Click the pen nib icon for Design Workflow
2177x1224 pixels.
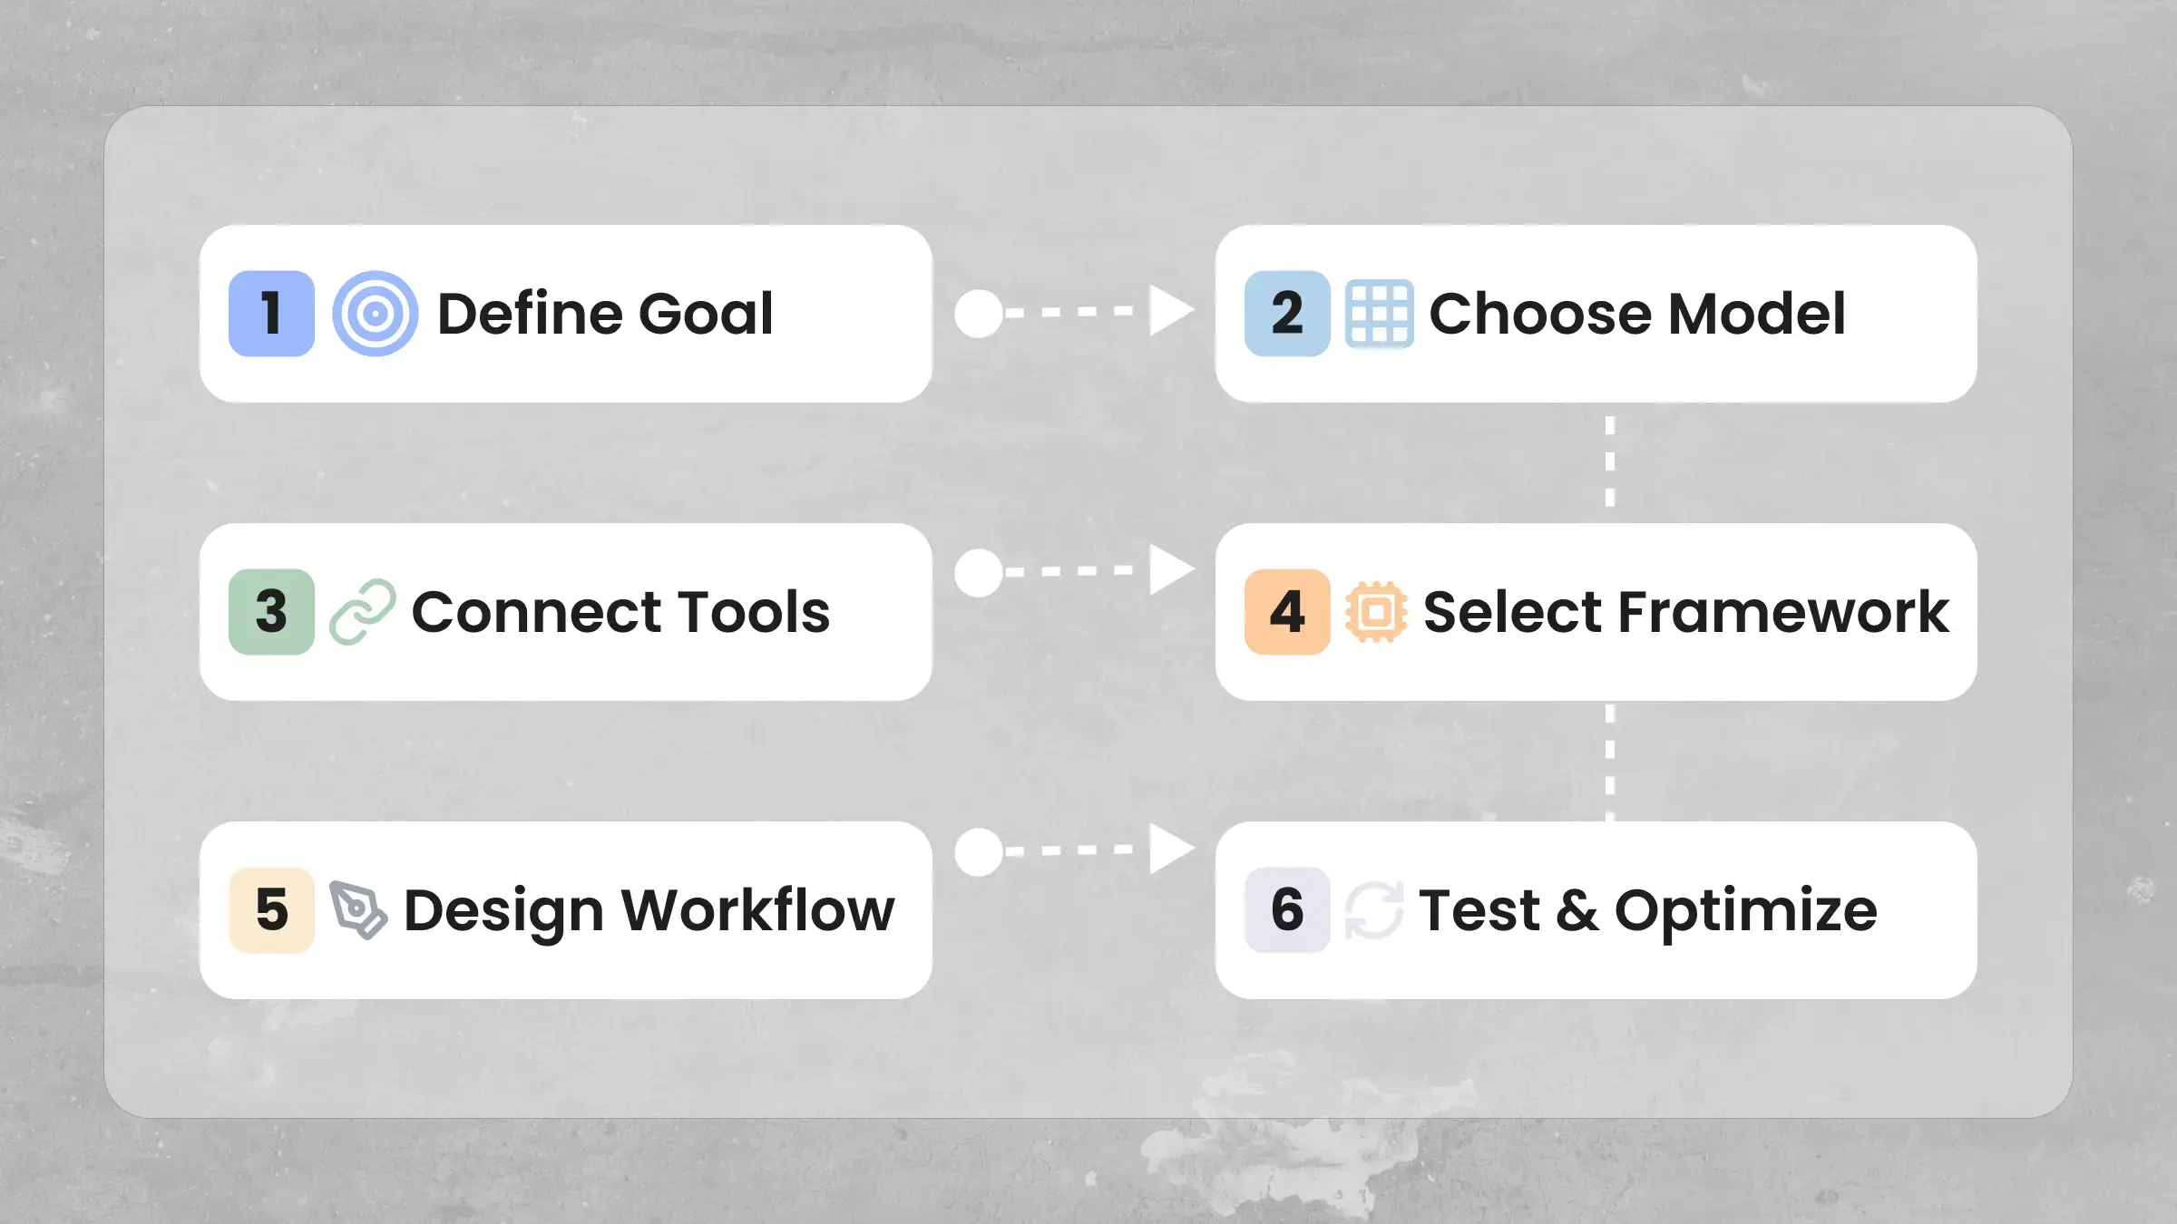[x=357, y=909]
